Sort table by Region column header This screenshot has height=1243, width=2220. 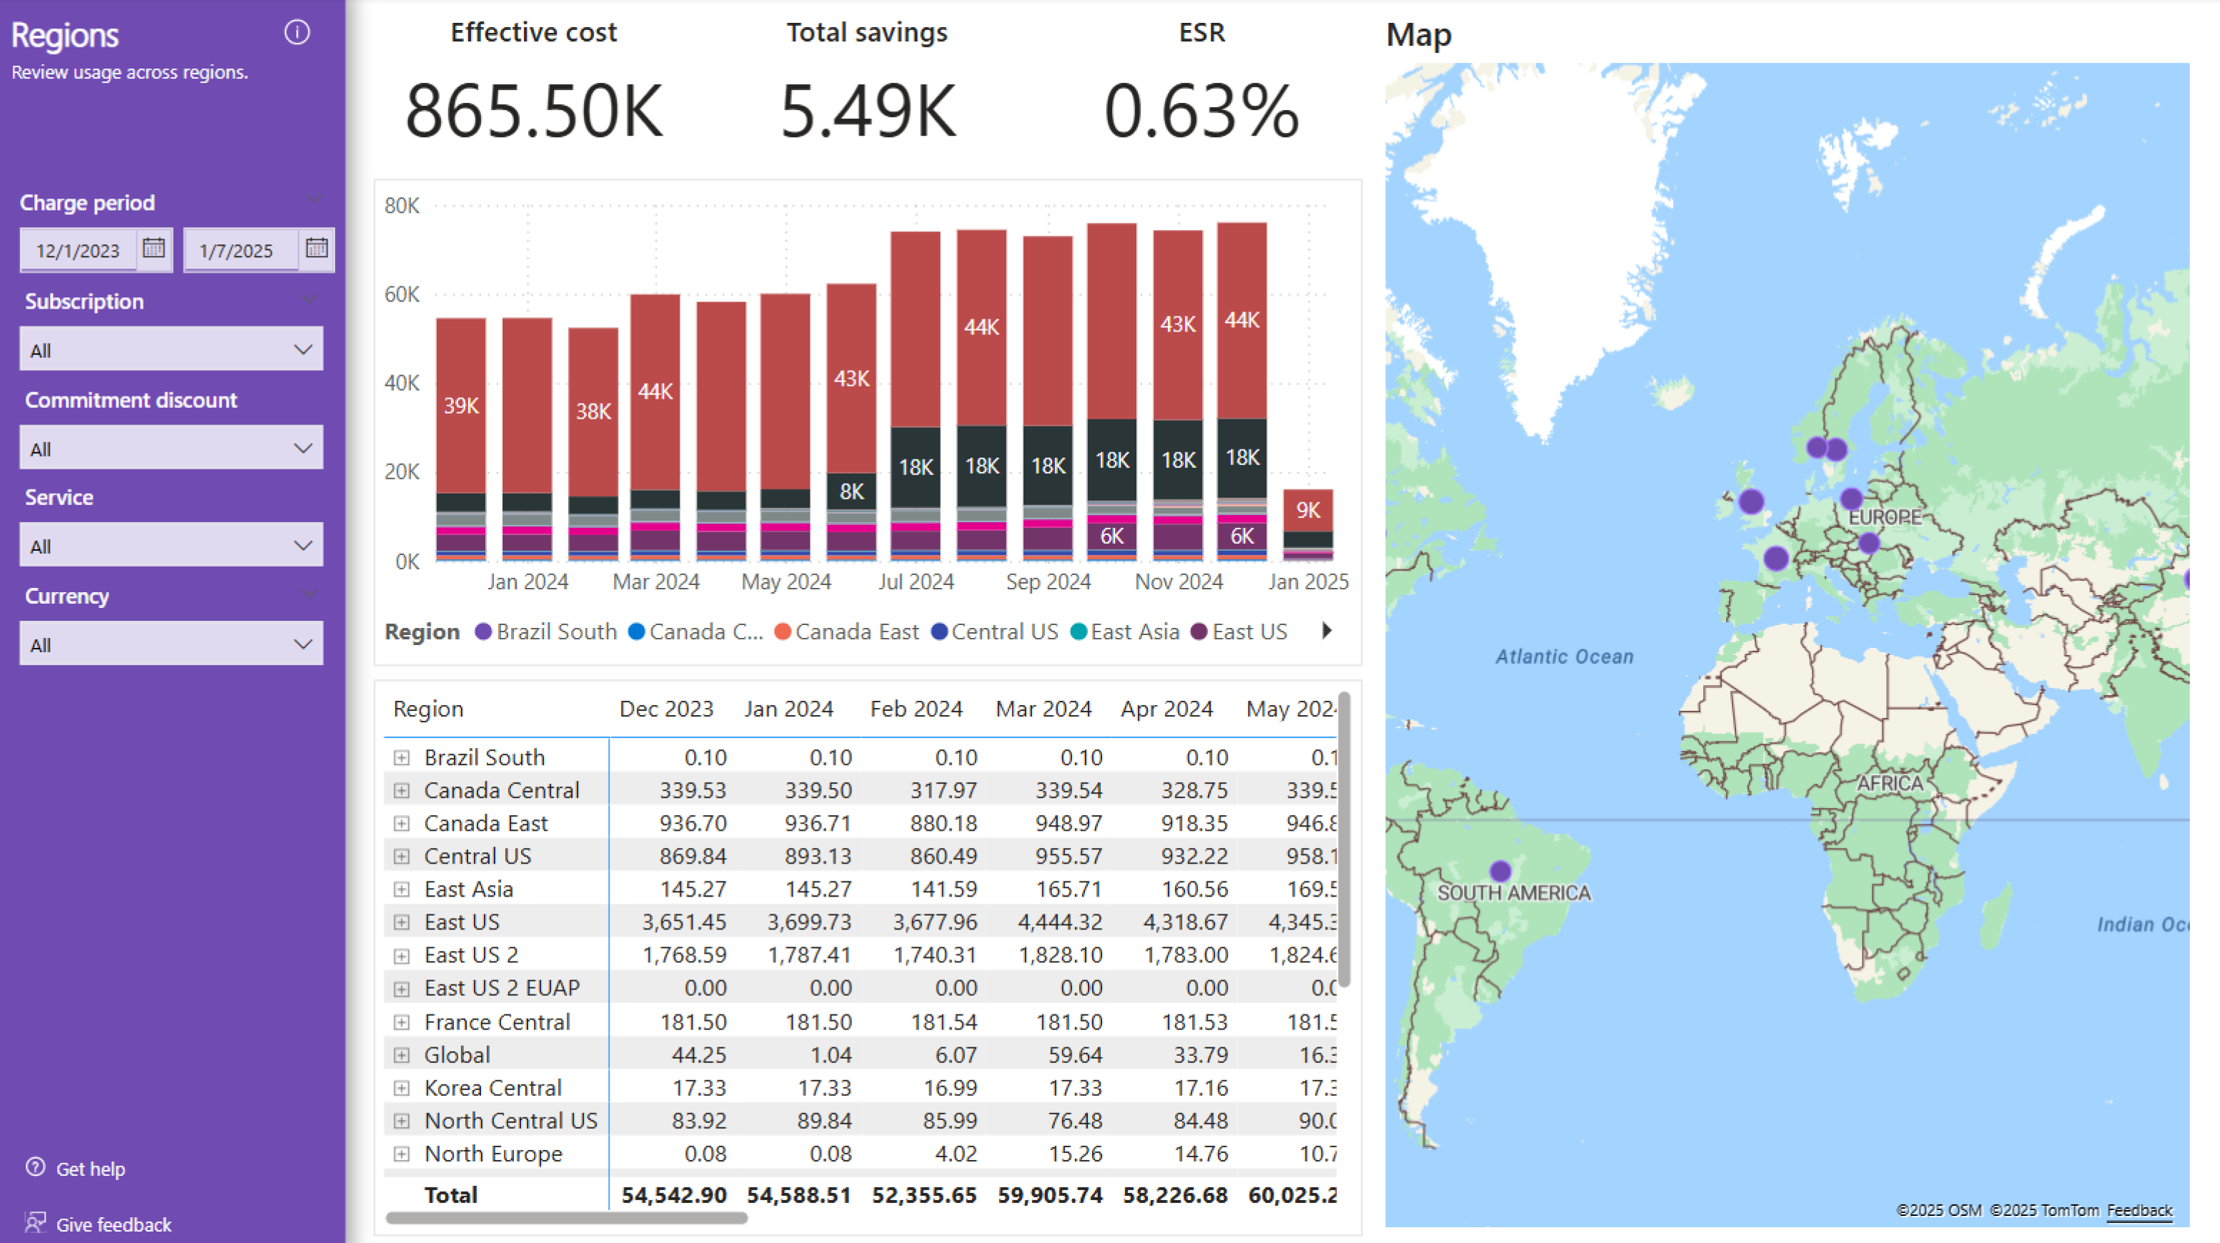click(x=428, y=708)
